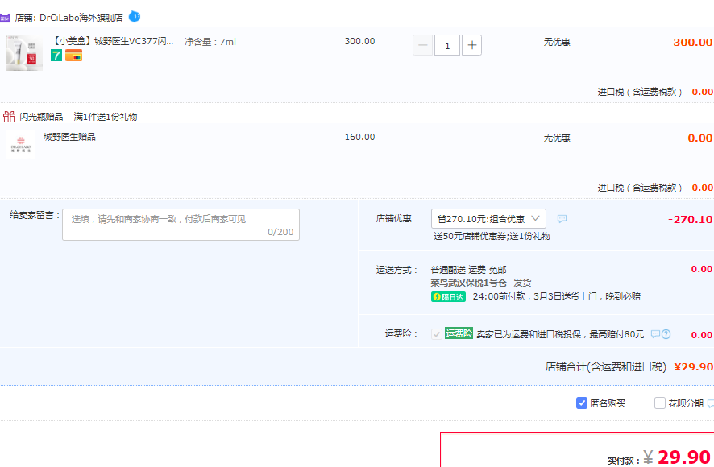
Task: Click the 菜鸟武汉保税1号仓 warehouse text
Action: coord(468,283)
